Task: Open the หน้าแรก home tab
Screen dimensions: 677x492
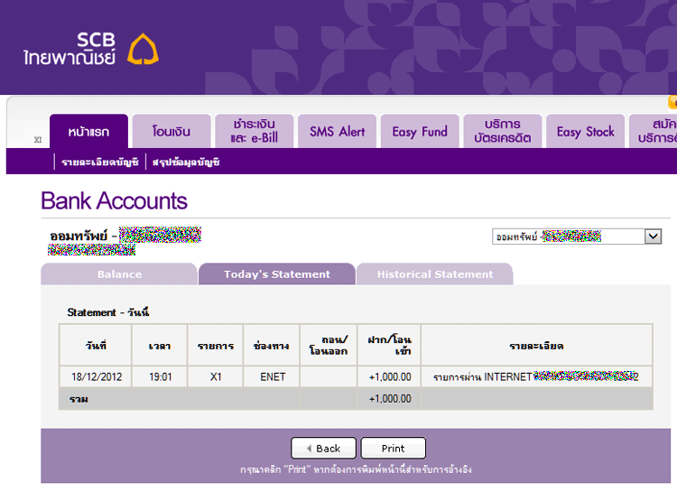Action: [x=88, y=132]
